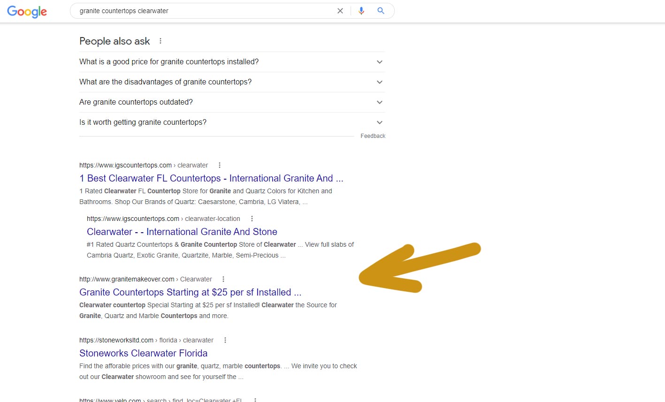Click the granitemakeover.com URL breadcrumb
This screenshot has height=402, width=665.
[145, 279]
